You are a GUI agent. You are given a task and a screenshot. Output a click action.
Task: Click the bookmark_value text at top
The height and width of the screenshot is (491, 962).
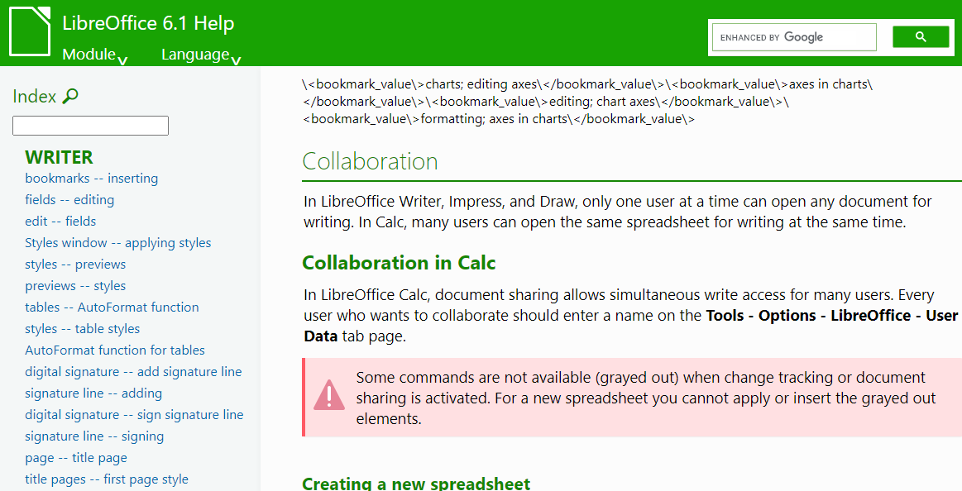(587, 101)
